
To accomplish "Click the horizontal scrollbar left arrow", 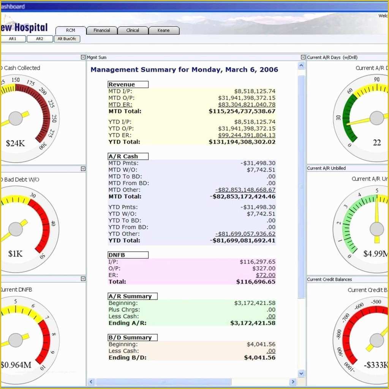I will pos(91,381).
